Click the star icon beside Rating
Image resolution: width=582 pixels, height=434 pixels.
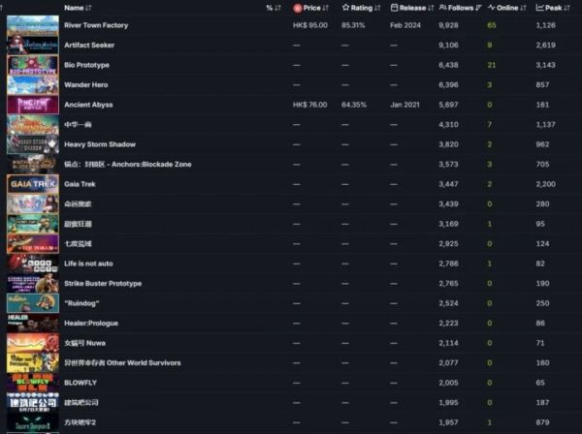tap(345, 8)
